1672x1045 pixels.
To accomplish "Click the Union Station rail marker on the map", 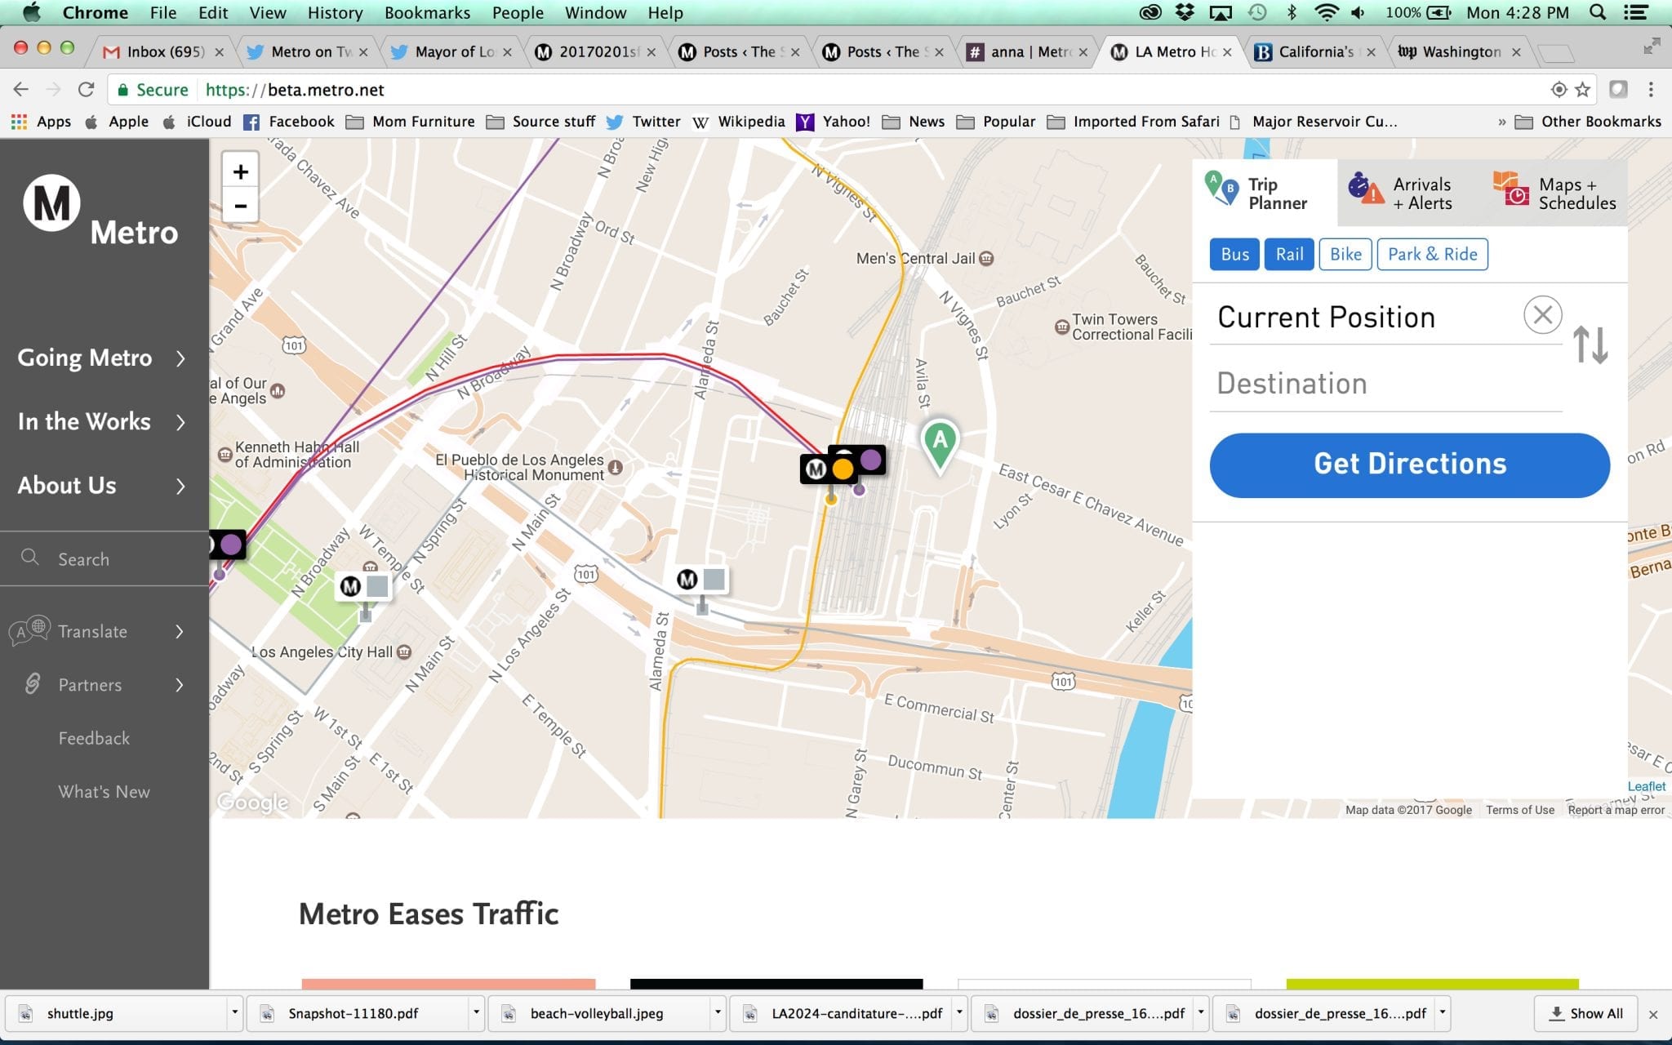I will [x=843, y=466].
